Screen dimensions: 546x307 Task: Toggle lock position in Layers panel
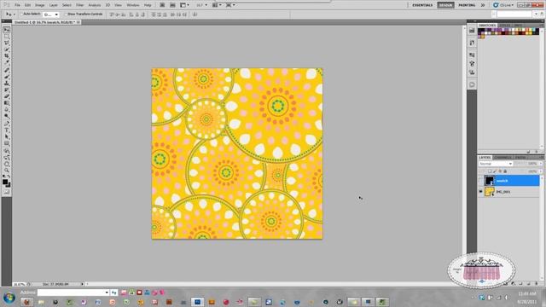pos(500,171)
